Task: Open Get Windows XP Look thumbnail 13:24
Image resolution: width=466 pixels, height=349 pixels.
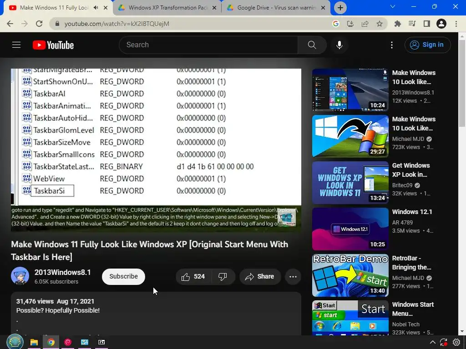Action: click(350, 183)
